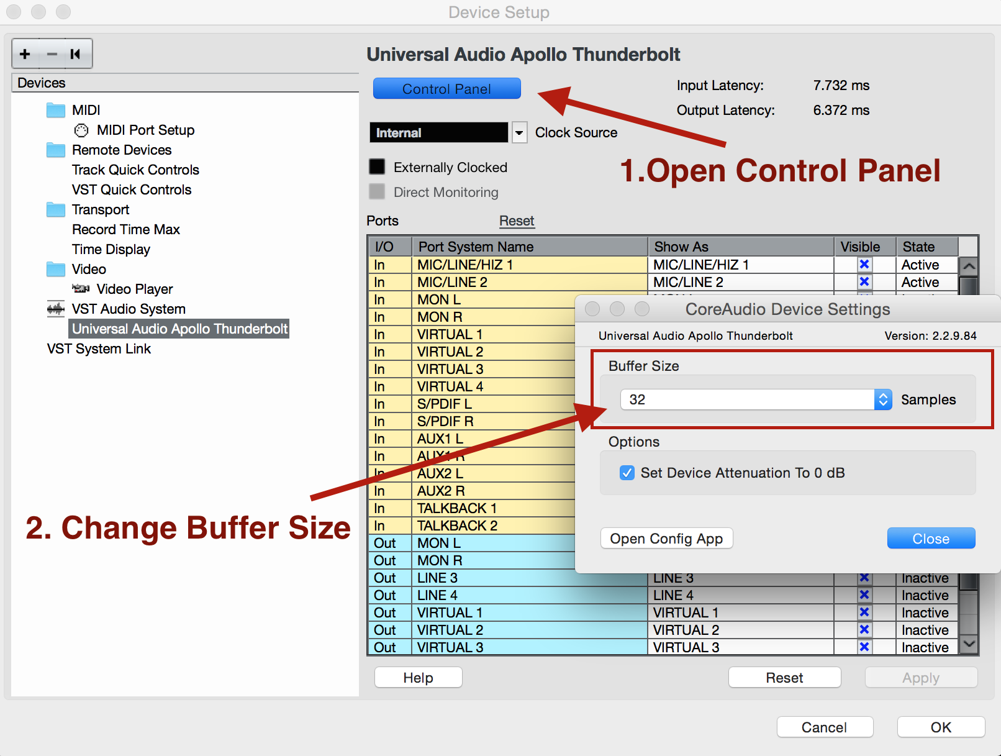Select VST System Link in devices list
The height and width of the screenshot is (756, 1001).
(99, 349)
